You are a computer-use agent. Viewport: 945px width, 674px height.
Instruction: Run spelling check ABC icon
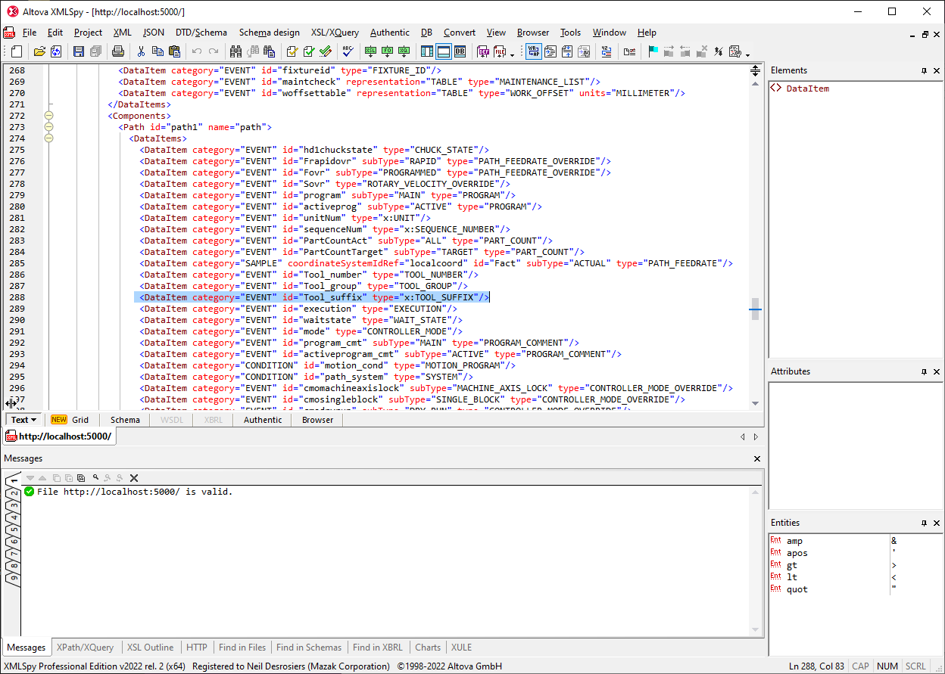point(347,51)
